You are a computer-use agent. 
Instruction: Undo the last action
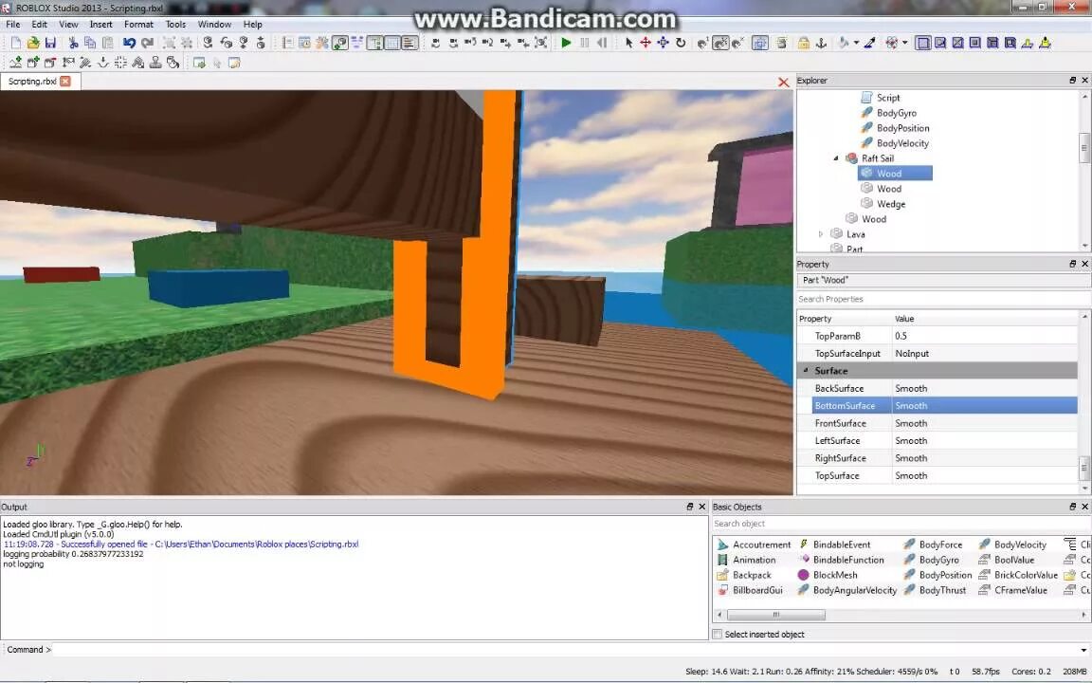pyautogui.click(x=129, y=43)
